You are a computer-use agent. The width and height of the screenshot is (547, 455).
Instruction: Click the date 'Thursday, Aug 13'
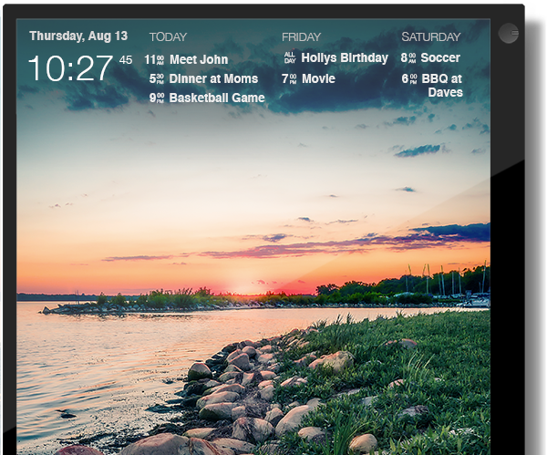[78, 36]
